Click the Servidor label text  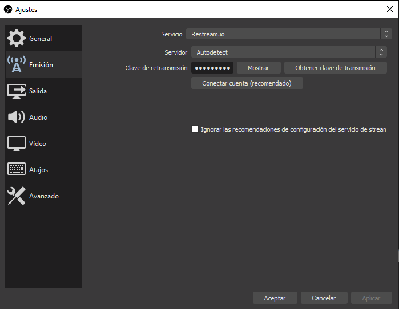(x=176, y=52)
